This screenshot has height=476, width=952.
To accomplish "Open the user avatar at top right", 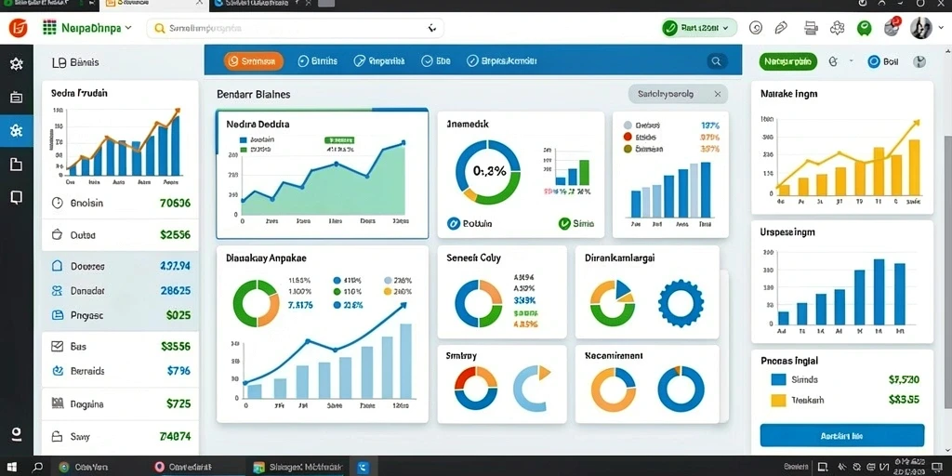I will [921, 28].
